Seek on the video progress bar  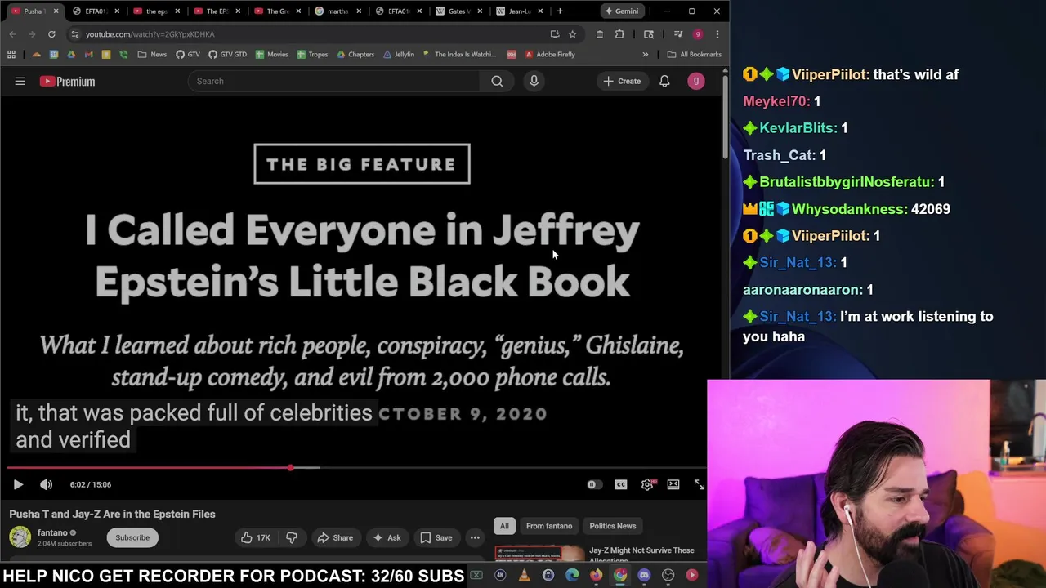(356, 468)
